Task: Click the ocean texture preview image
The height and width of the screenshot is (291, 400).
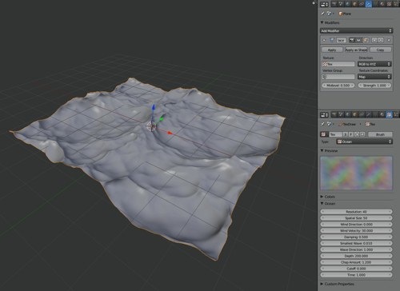Action: pyautogui.click(x=356, y=173)
